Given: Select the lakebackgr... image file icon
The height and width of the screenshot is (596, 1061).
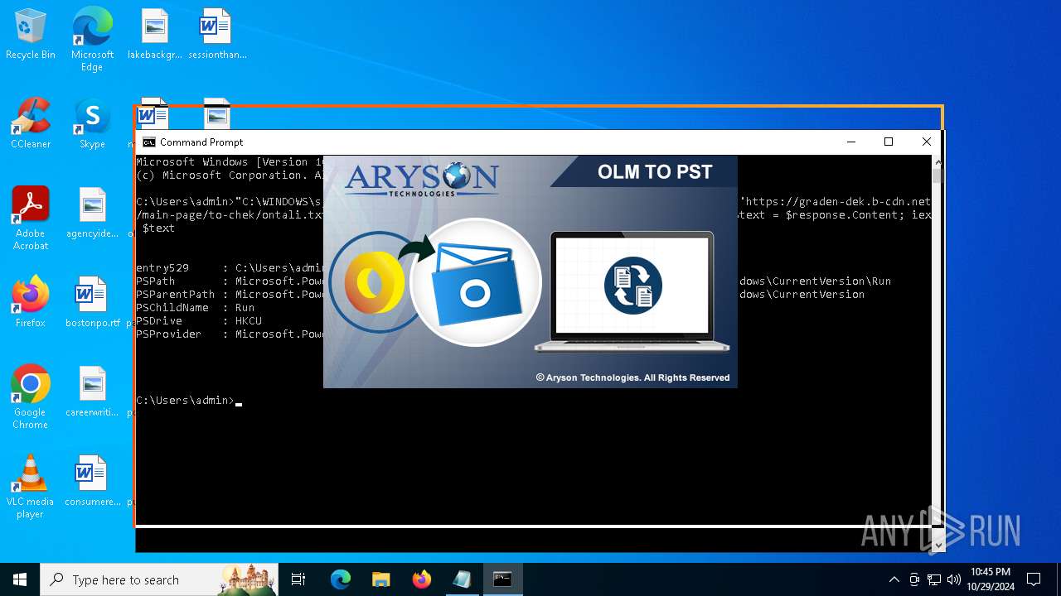Looking at the screenshot, I should pos(154,35).
